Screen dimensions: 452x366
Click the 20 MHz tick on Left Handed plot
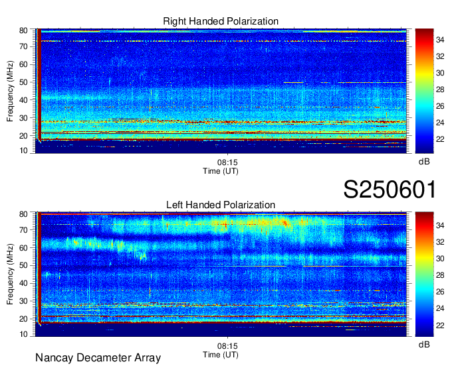click(23, 319)
